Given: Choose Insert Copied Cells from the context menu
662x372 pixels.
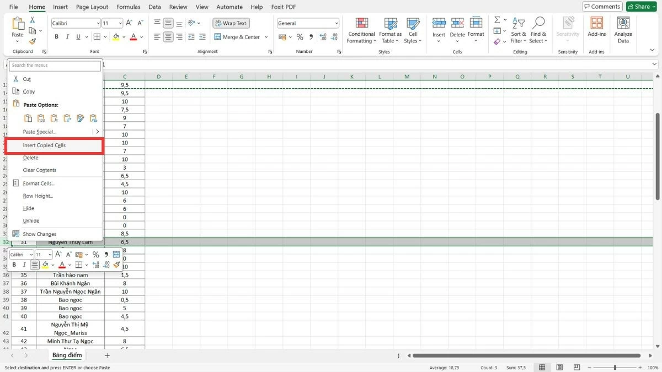Looking at the screenshot, I should point(43,144).
